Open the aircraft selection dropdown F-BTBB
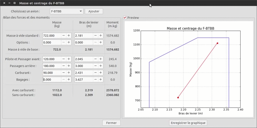Screen dimensions: 257x128 [66, 11]
